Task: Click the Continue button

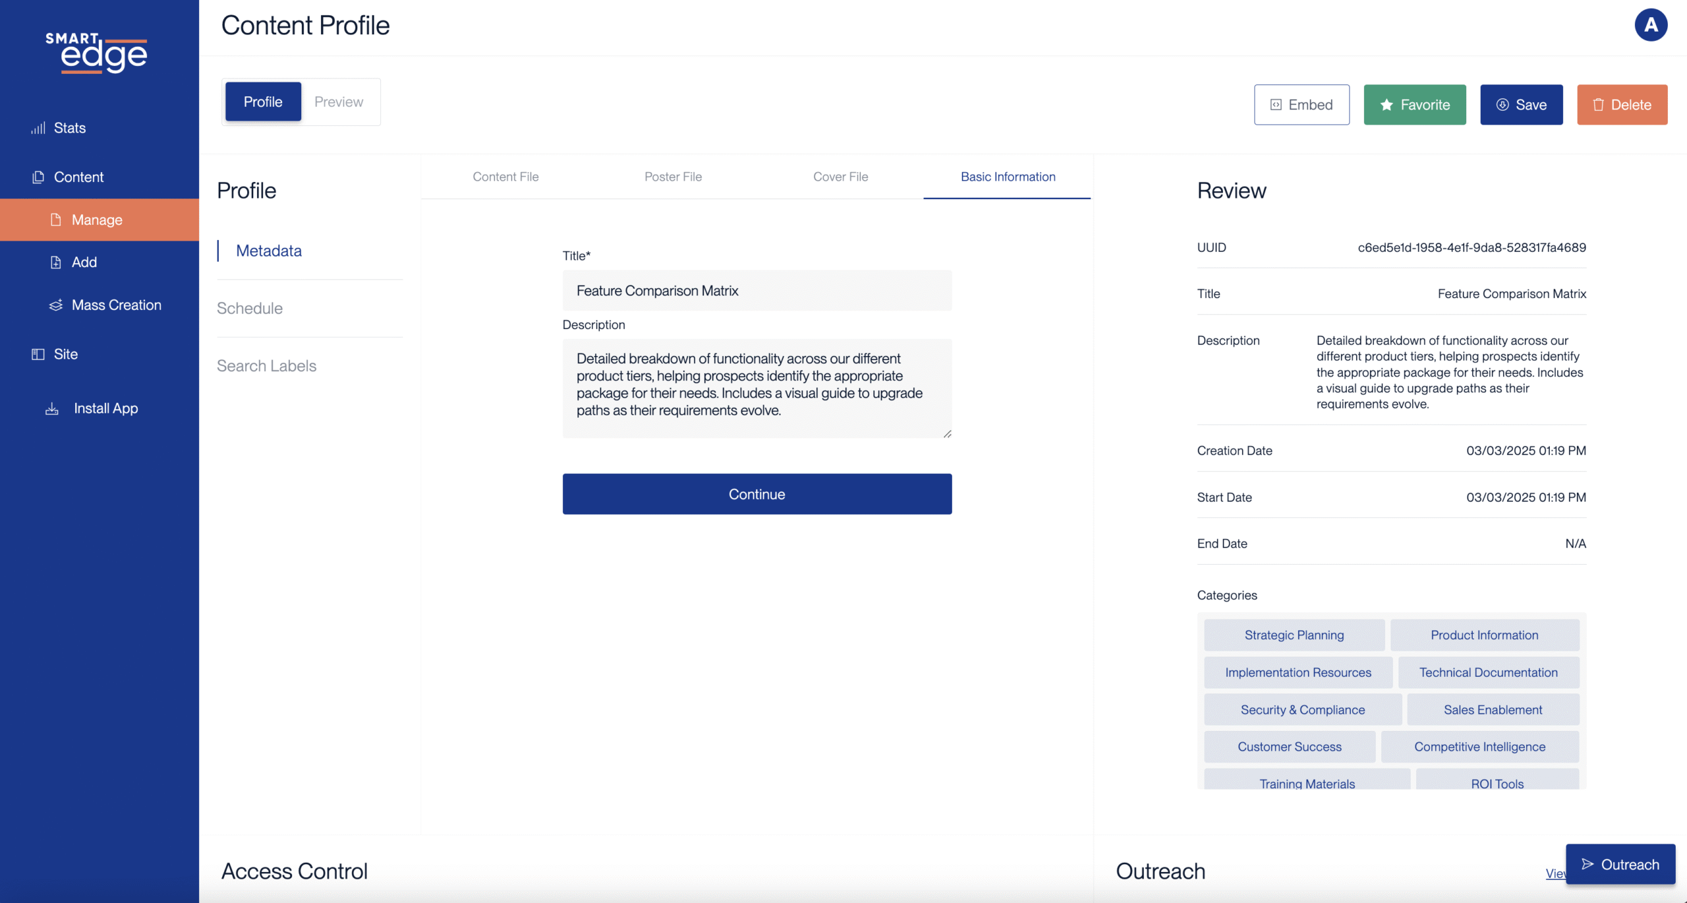Action: 757,494
